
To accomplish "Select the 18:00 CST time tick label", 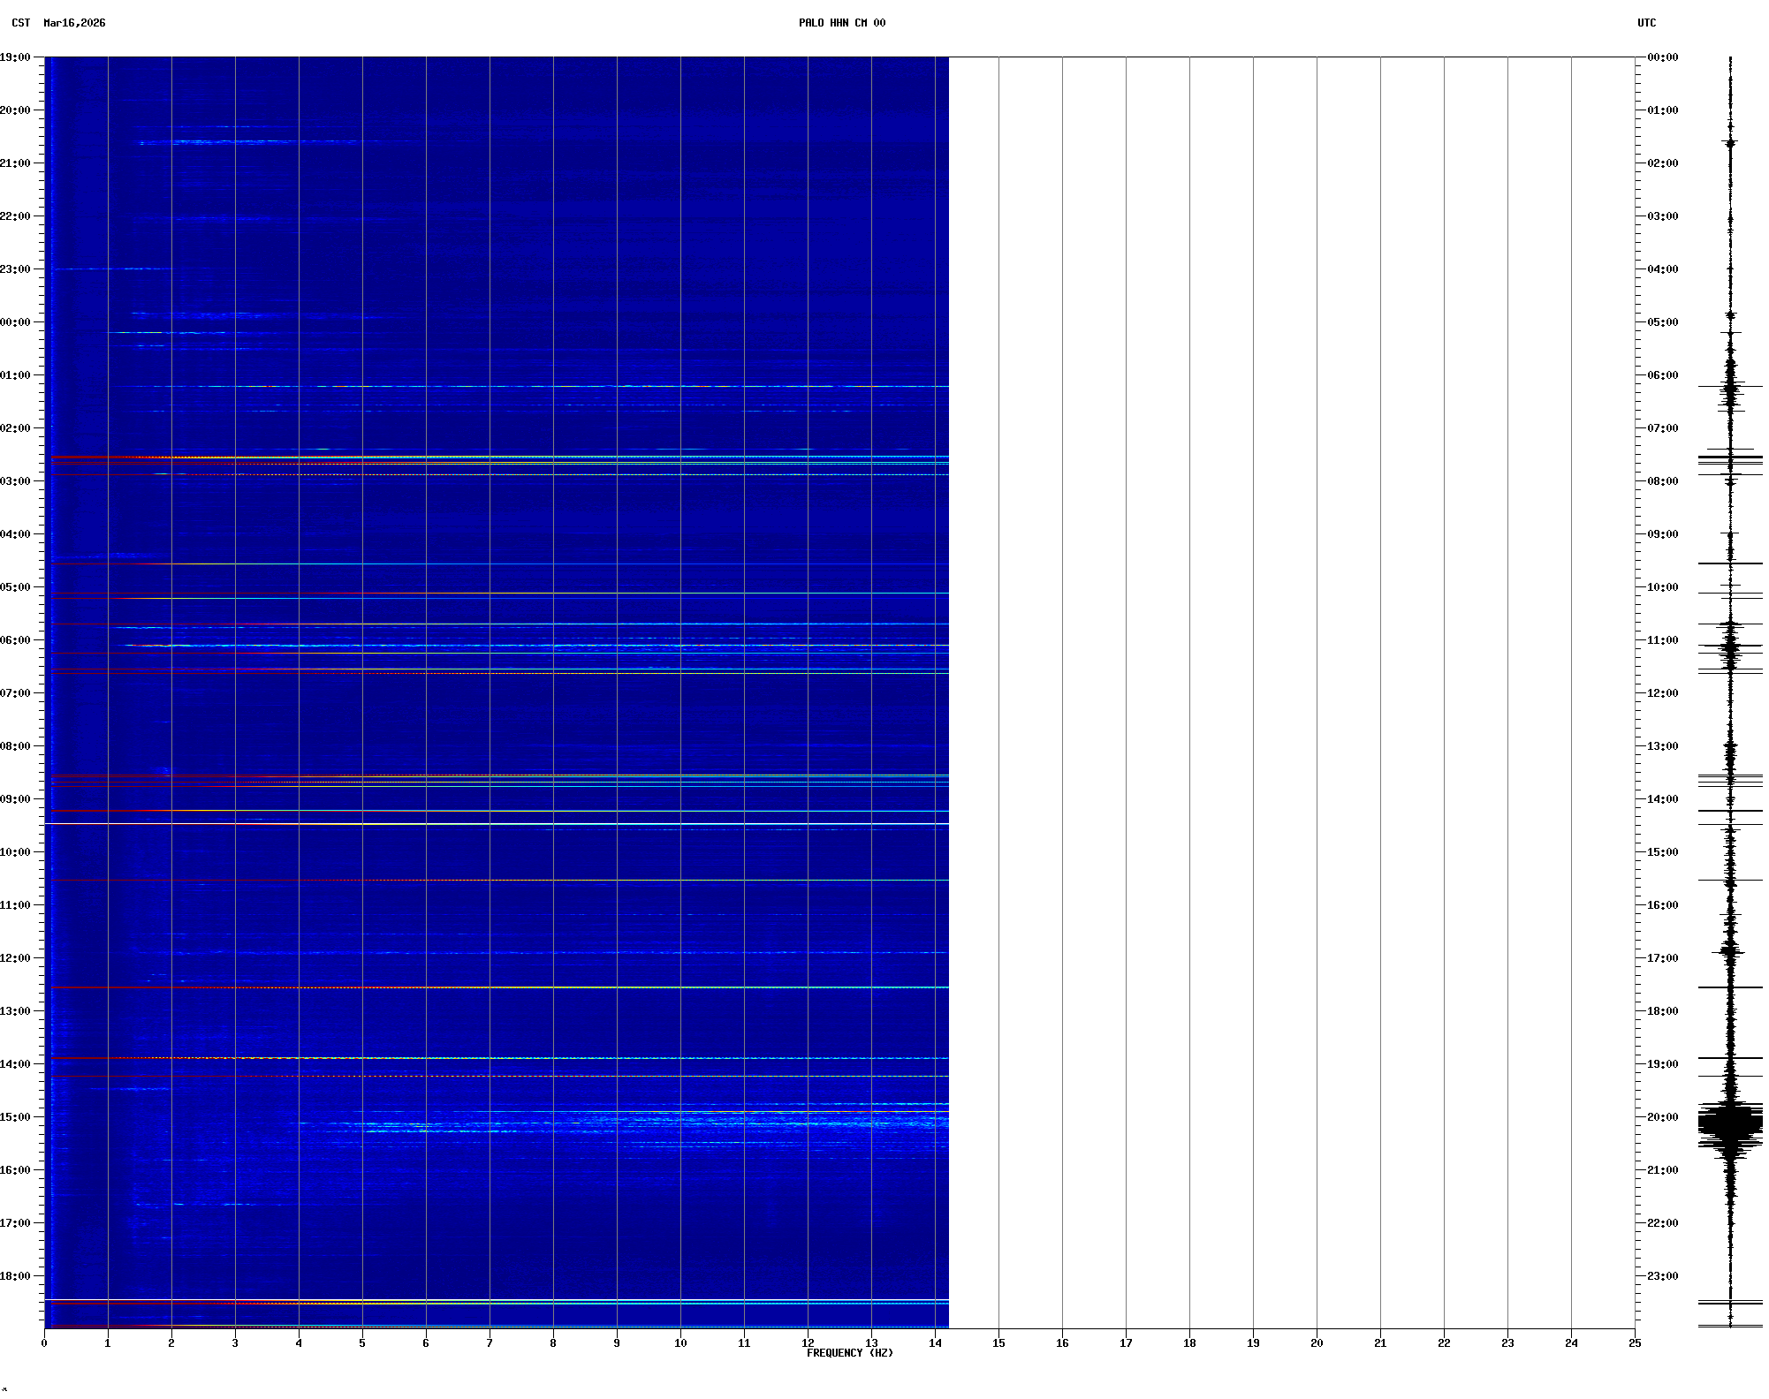I will coord(16,1276).
